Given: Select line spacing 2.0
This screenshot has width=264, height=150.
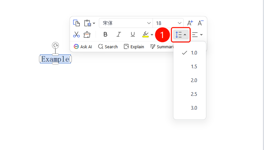Looking at the screenshot, I should coord(190,80).
